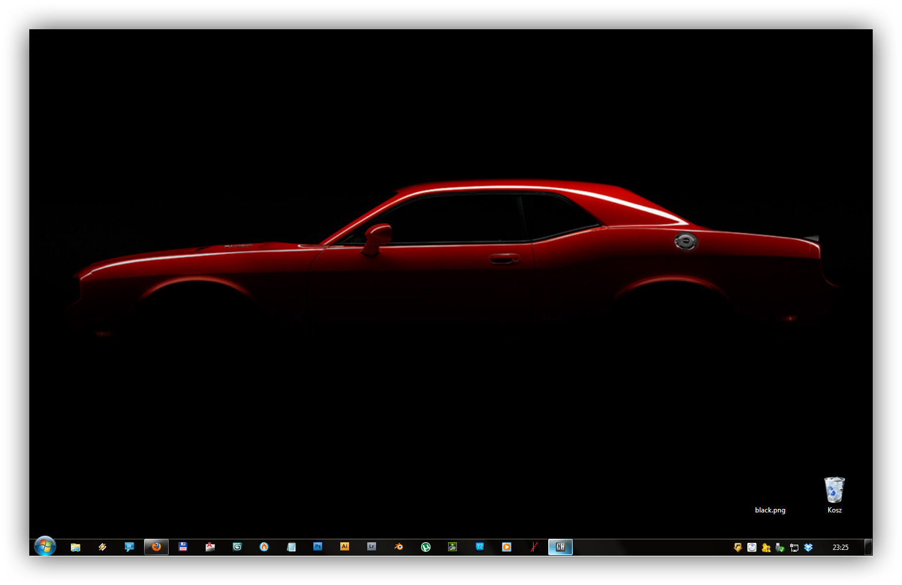The image size is (902, 585).
Task: Launch the orange play button media player
Action: 507,547
